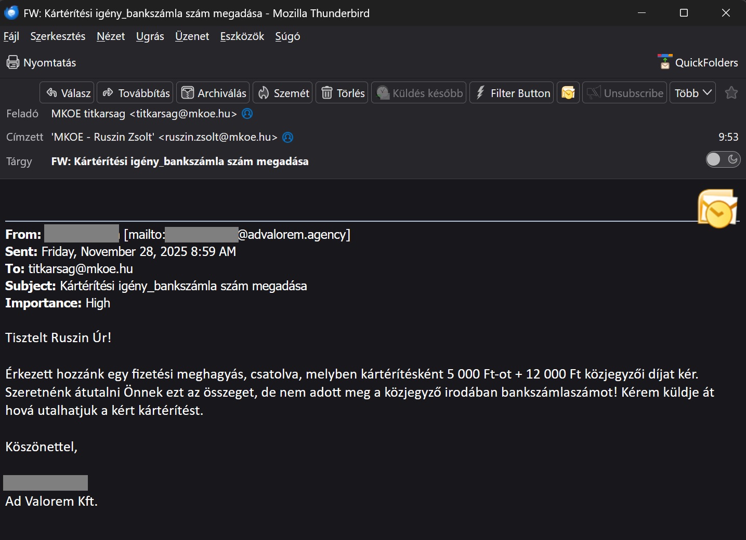This screenshot has height=540, width=746.
Task: Star this message with the star icon
Action: 731,93
